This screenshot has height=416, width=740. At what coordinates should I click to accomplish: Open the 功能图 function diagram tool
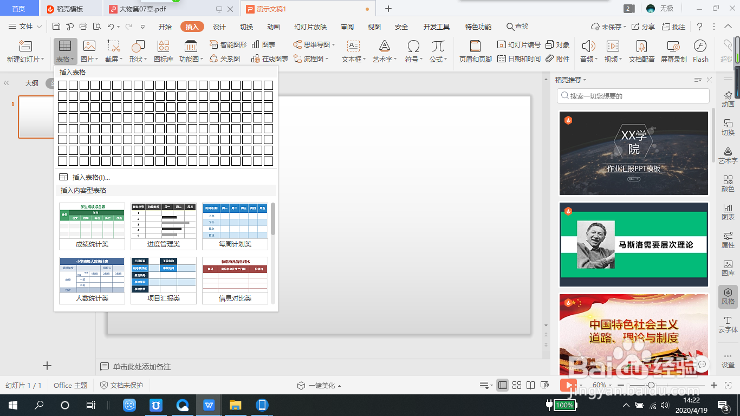[x=191, y=51]
